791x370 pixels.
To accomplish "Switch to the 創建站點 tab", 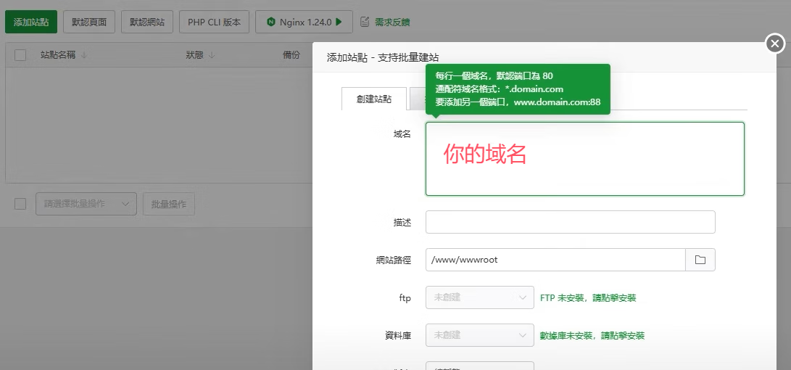I will tap(373, 99).
